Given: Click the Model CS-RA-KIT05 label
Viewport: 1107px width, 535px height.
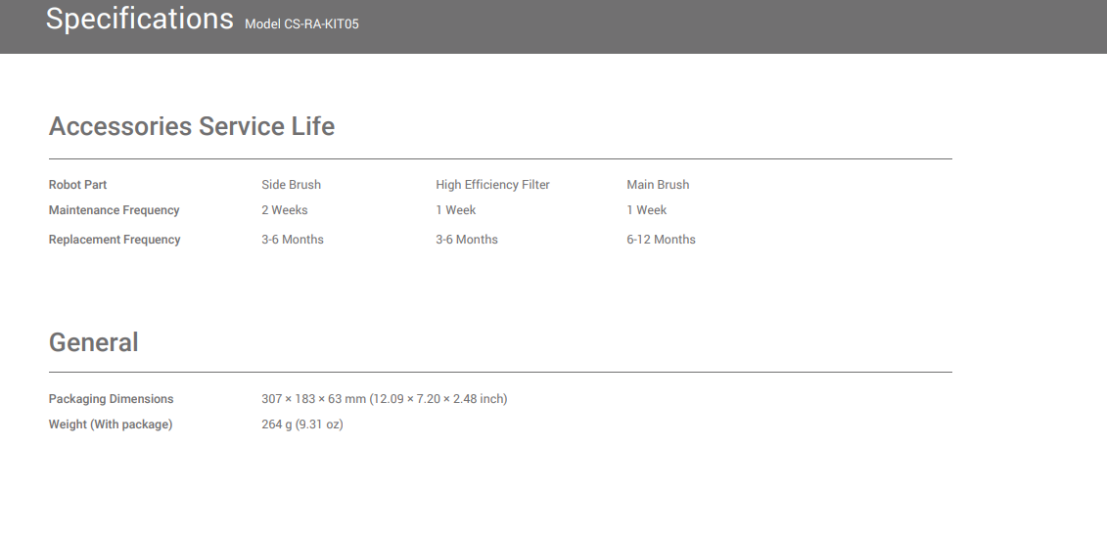Looking at the screenshot, I should [x=301, y=23].
